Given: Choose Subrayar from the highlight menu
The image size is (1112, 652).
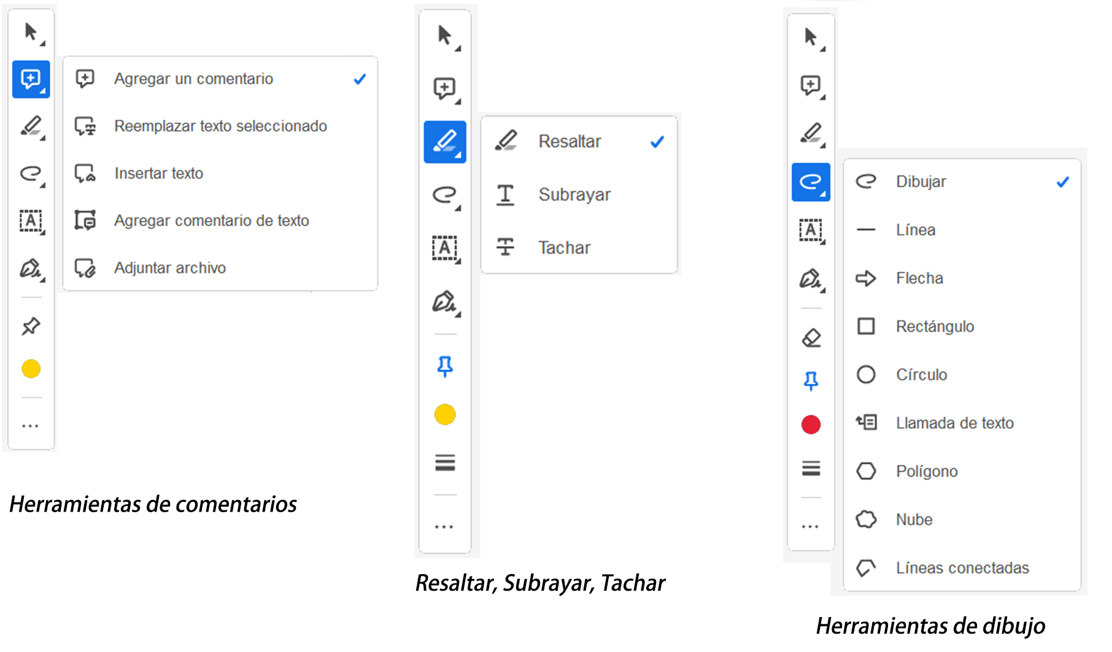Looking at the screenshot, I should (574, 194).
